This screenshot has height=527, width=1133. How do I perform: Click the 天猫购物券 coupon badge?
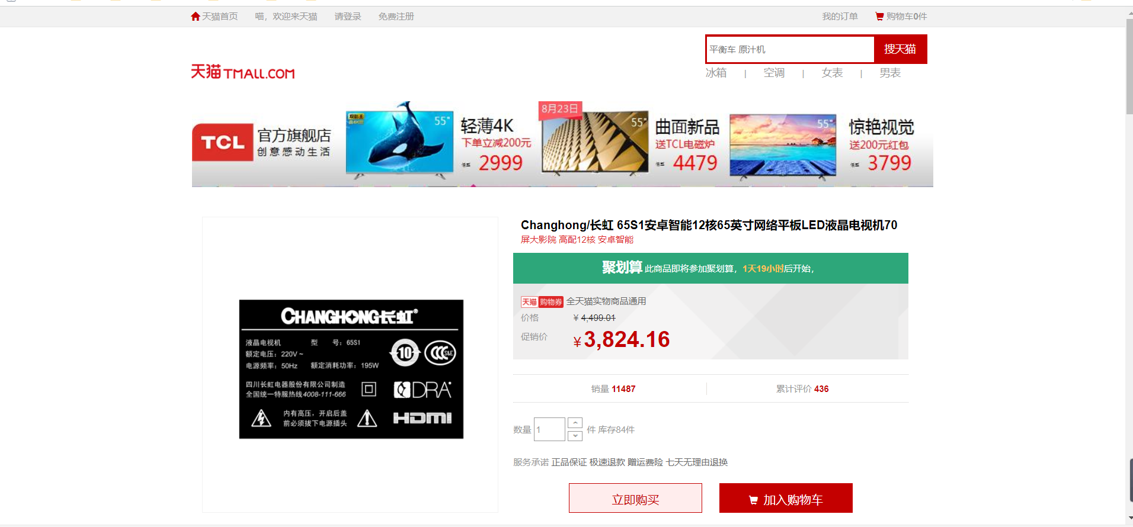tap(542, 302)
